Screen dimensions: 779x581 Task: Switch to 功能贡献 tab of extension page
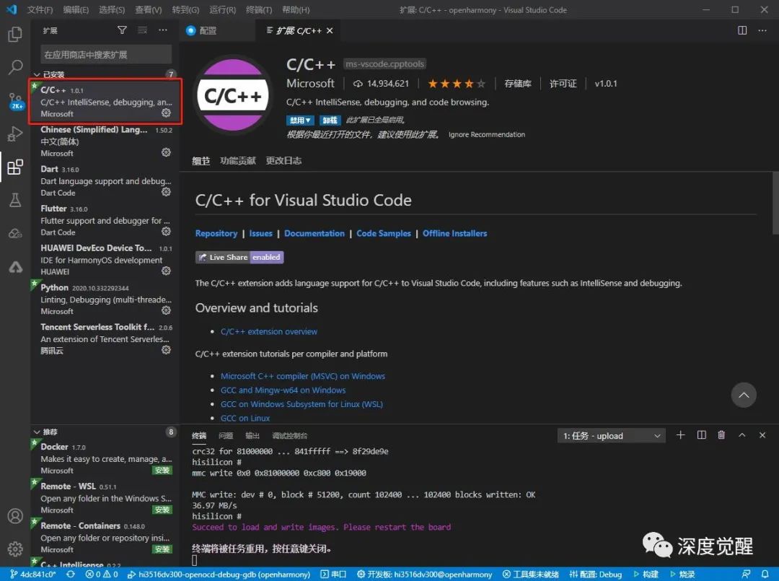click(x=237, y=160)
